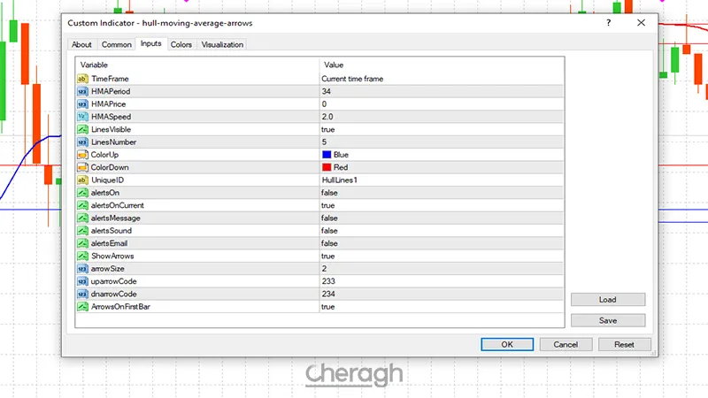The height and width of the screenshot is (398, 708).
Task: Open the TimeFrame value Current time frame
Action: (x=352, y=78)
